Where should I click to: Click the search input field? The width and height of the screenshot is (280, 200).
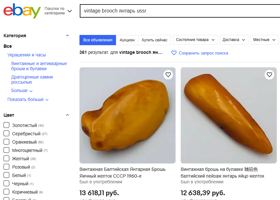tap(179, 11)
